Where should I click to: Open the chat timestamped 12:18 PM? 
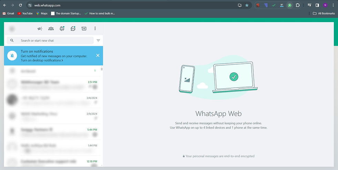tap(52, 161)
